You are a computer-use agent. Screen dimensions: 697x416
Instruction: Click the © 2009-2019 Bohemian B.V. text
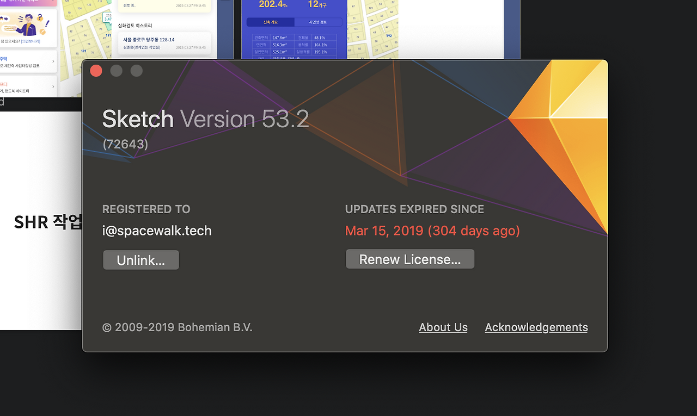(x=178, y=327)
